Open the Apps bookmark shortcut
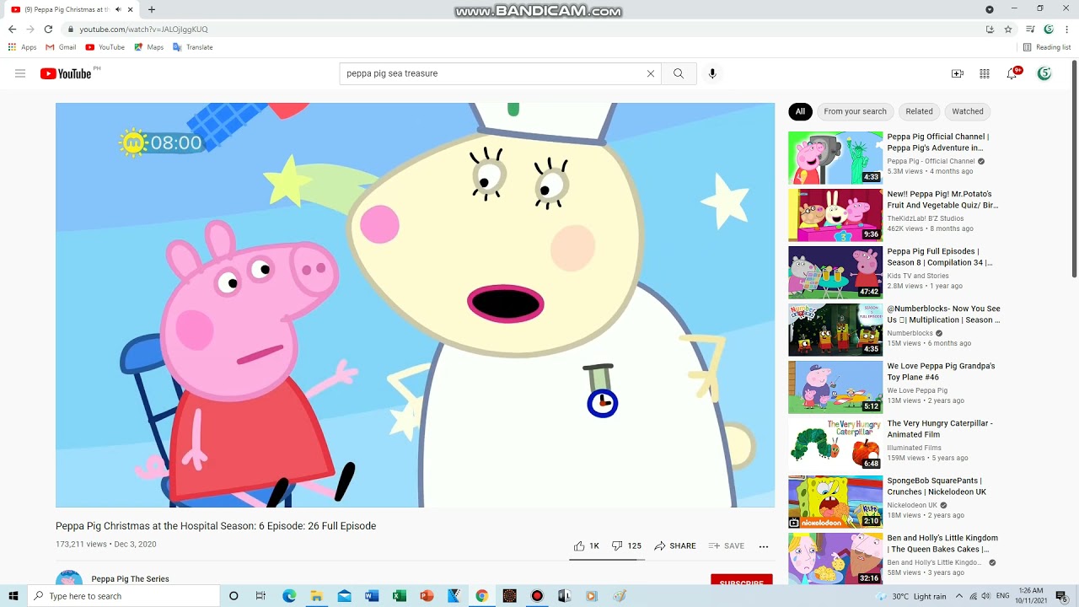Image resolution: width=1079 pixels, height=607 pixels. [23, 47]
